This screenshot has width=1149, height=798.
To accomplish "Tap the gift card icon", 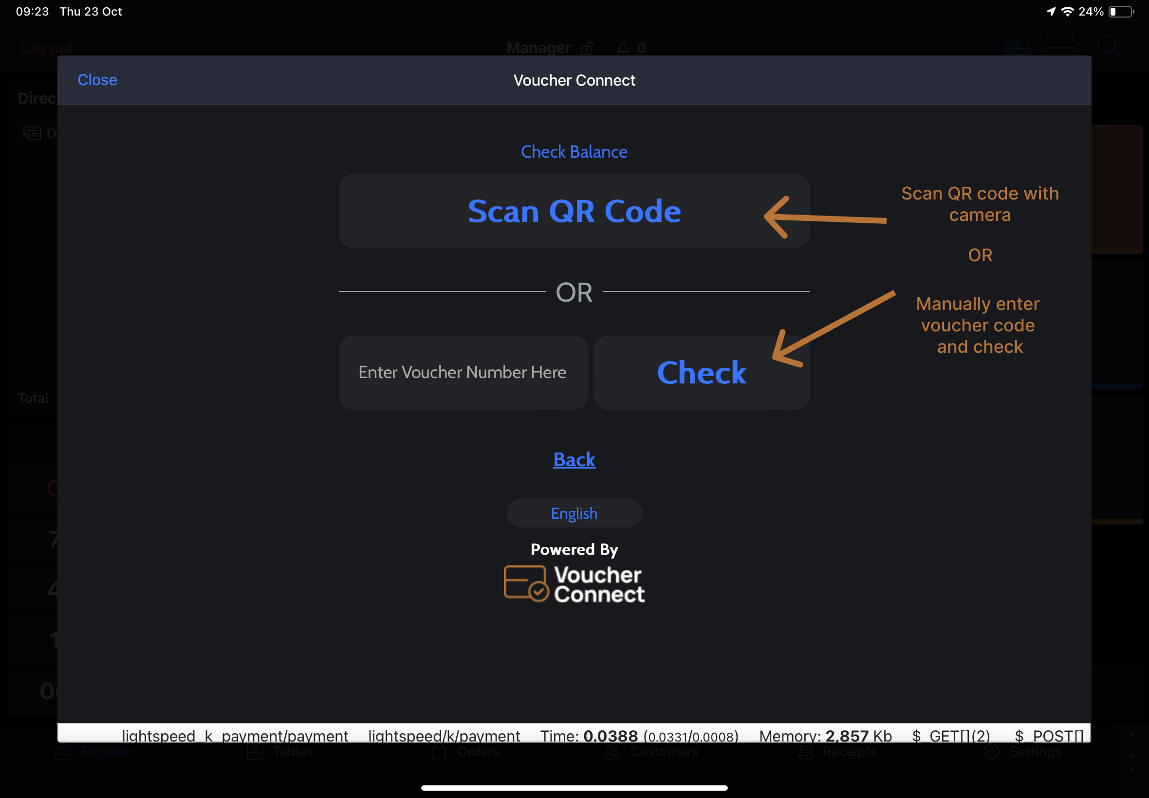I will point(1017,48).
